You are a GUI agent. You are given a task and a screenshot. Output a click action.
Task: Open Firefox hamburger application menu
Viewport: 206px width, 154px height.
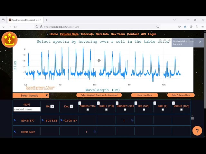[x=202, y=27]
